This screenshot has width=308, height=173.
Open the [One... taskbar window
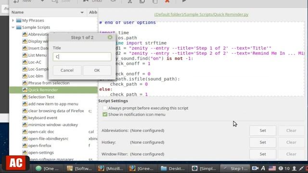pyautogui.click(x=47, y=168)
